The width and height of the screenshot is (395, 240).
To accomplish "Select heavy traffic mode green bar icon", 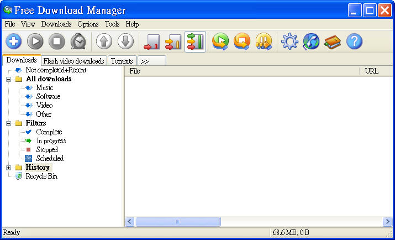I will (195, 42).
